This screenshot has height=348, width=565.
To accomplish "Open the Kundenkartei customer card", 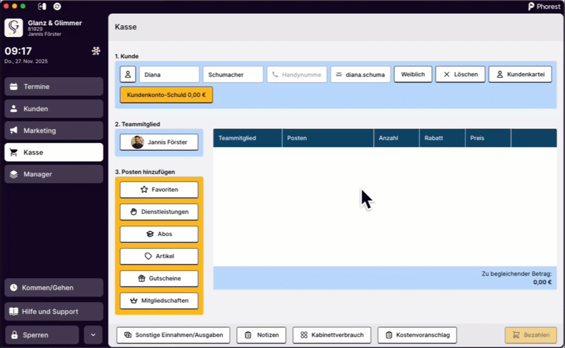I will click(520, 74).
